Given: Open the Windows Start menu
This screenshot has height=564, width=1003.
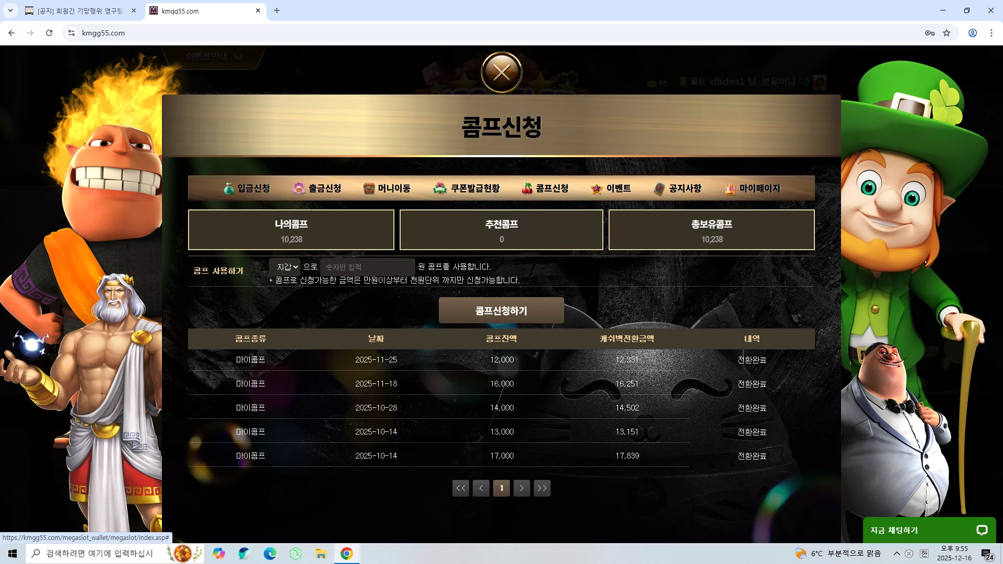Looking at the screenshot, I should (13, 554).
